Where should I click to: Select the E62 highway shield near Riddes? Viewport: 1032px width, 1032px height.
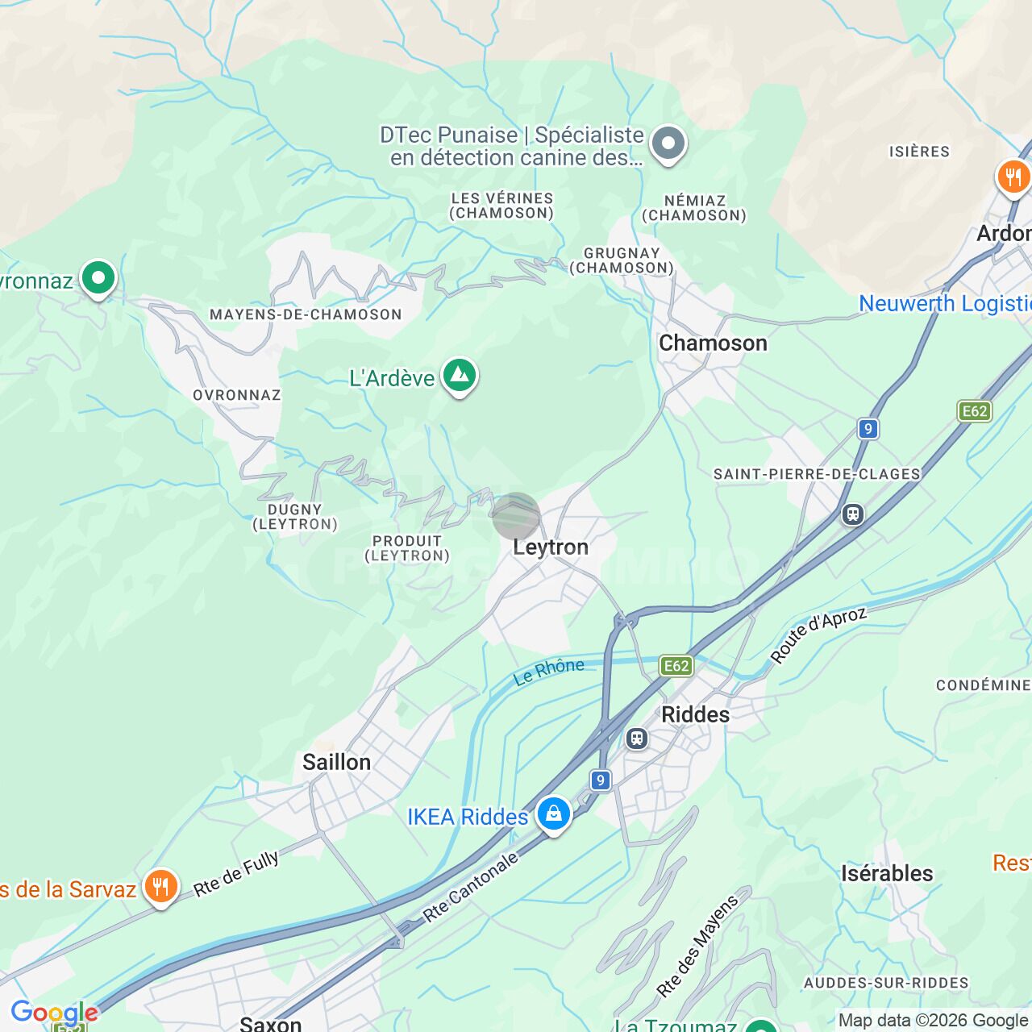(x=676, y=665)
